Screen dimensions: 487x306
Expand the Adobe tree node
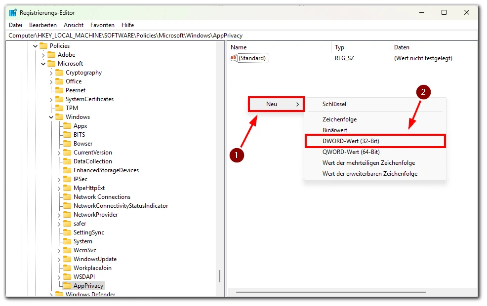pyautogui.click(x=43, y=55)
